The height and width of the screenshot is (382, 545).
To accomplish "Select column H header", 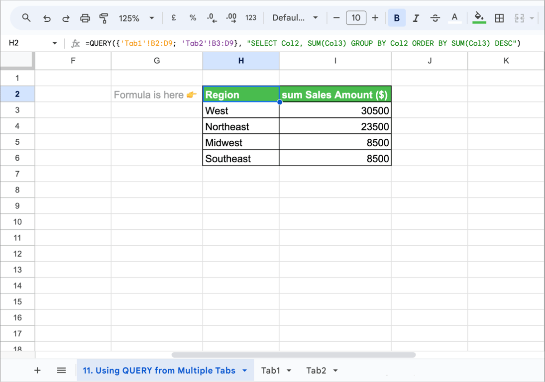I will pos(241,61).
